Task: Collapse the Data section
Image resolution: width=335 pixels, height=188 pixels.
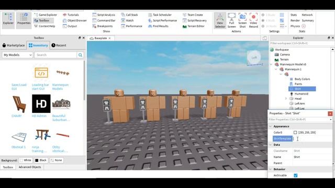Action: tap(271, 145)
